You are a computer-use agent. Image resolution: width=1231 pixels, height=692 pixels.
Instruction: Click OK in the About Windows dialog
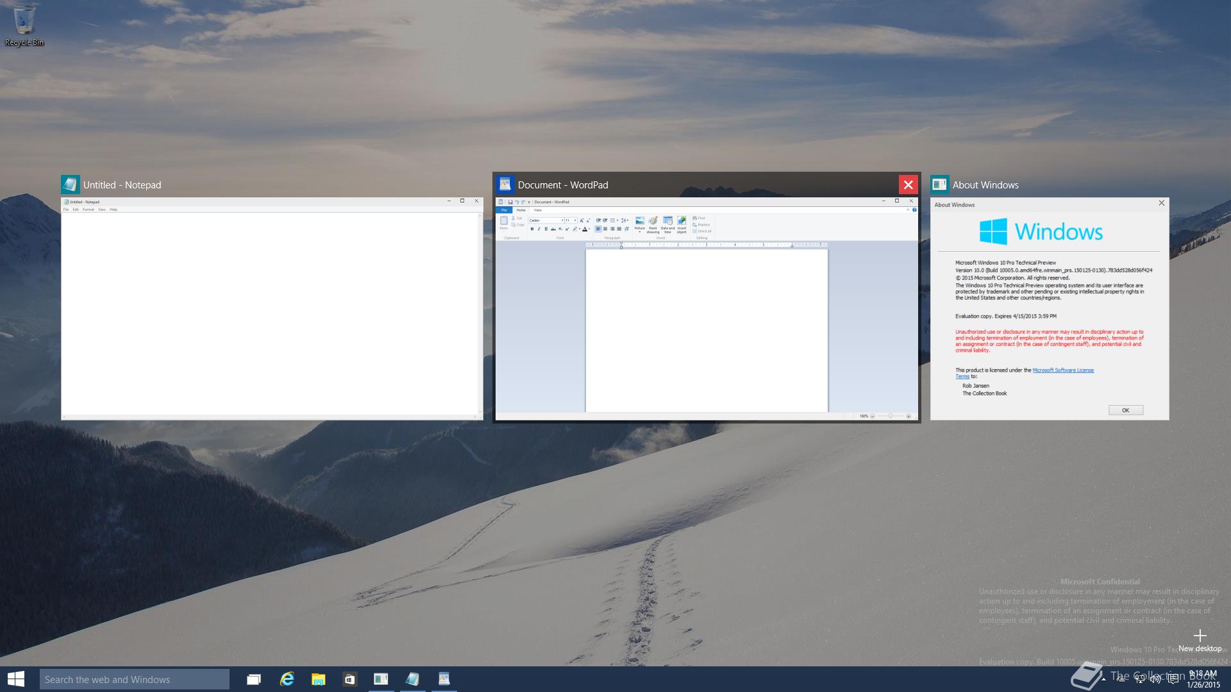[x=1125, y=410]
